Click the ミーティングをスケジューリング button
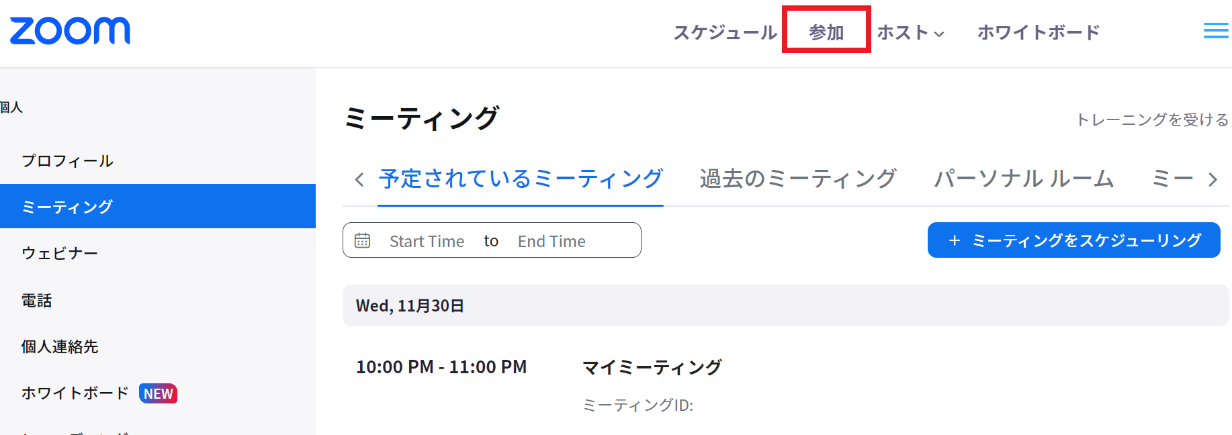The width and height of the screenshot is (1232, 435). pyautogui.click(x=1073, y=240)
